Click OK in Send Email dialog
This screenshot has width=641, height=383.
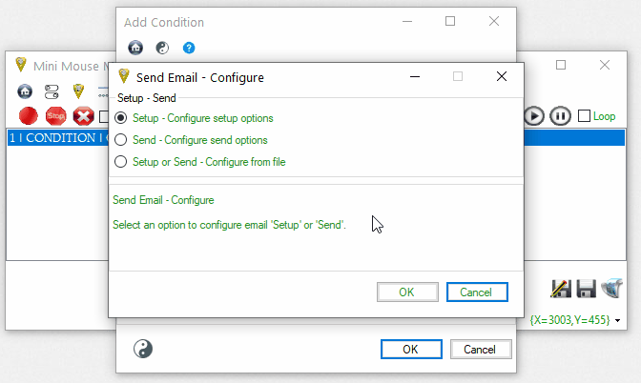tap(406, 292)
